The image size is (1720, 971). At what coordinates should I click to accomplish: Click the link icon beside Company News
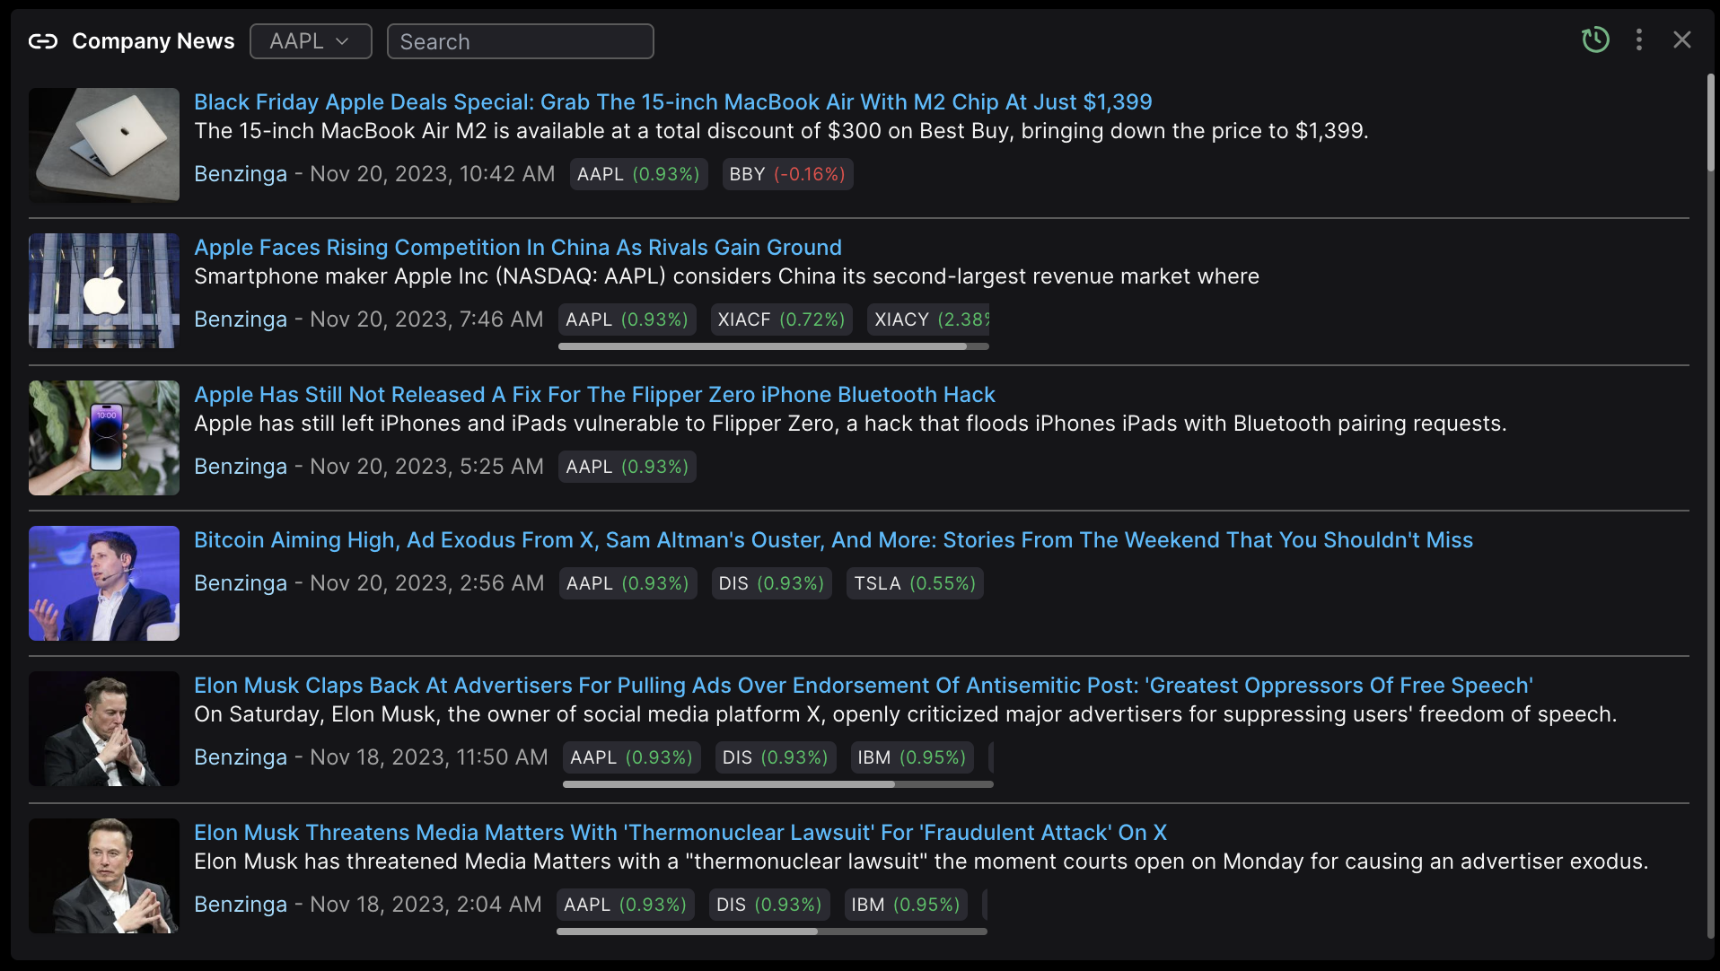[43, 41]
